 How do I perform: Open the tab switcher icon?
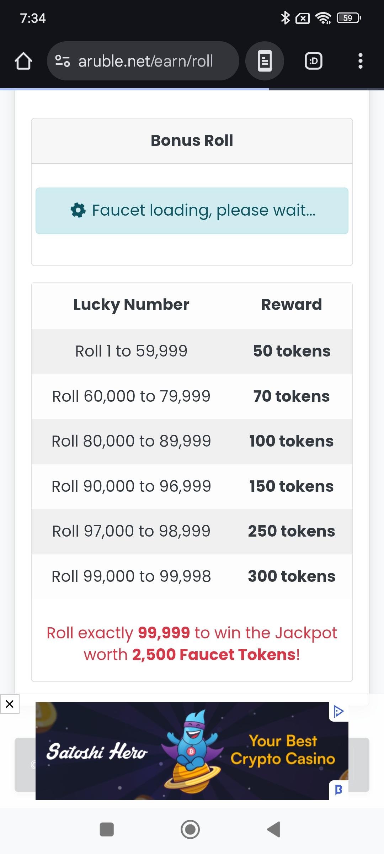pos(314,61)
